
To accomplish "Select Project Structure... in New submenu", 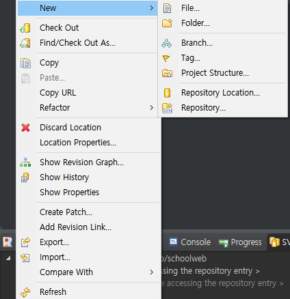I will coord(223,73).
